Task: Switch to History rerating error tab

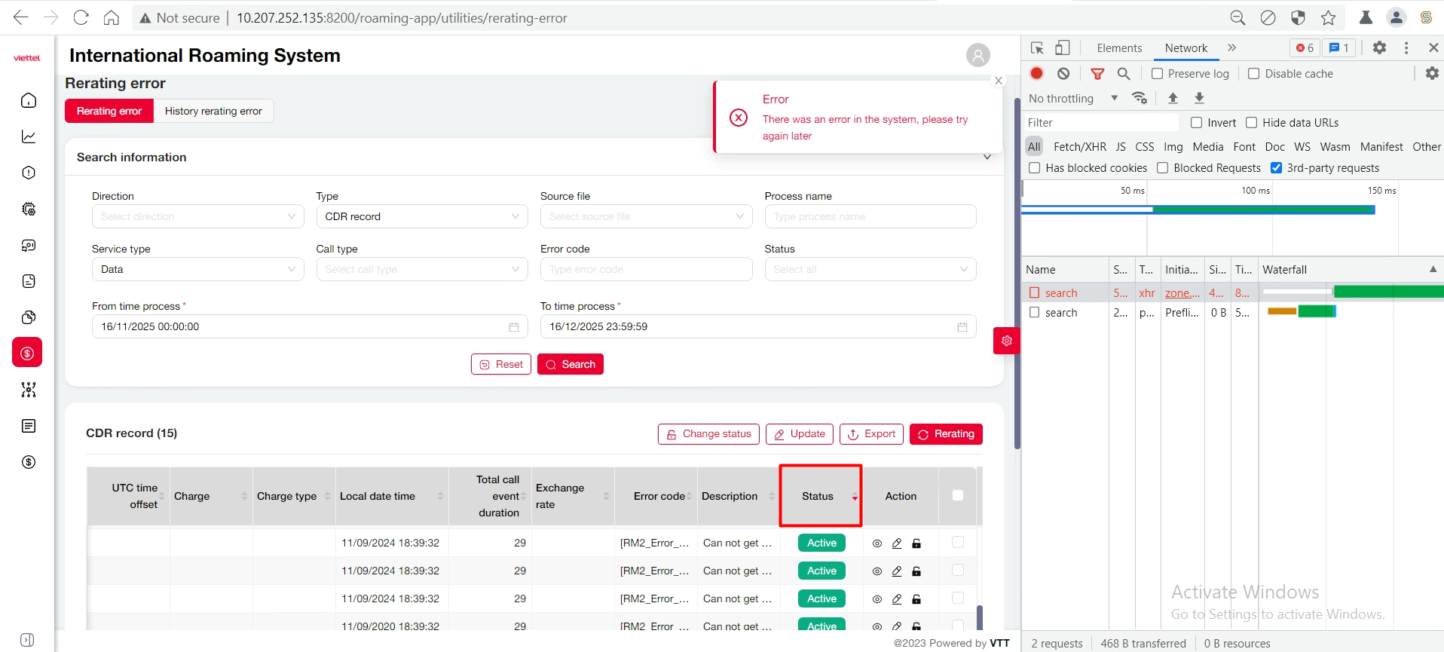Action: pos(213,111)
